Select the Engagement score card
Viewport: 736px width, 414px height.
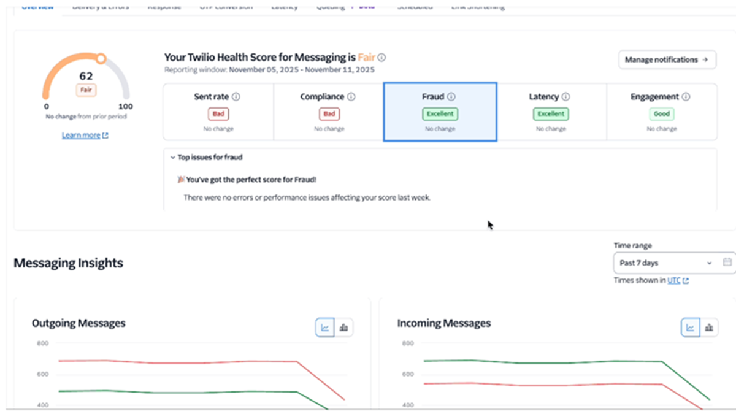tap(661, 112)
